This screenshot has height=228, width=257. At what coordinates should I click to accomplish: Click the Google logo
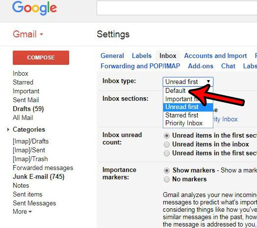pyautogui.click(x=35, y=8)
